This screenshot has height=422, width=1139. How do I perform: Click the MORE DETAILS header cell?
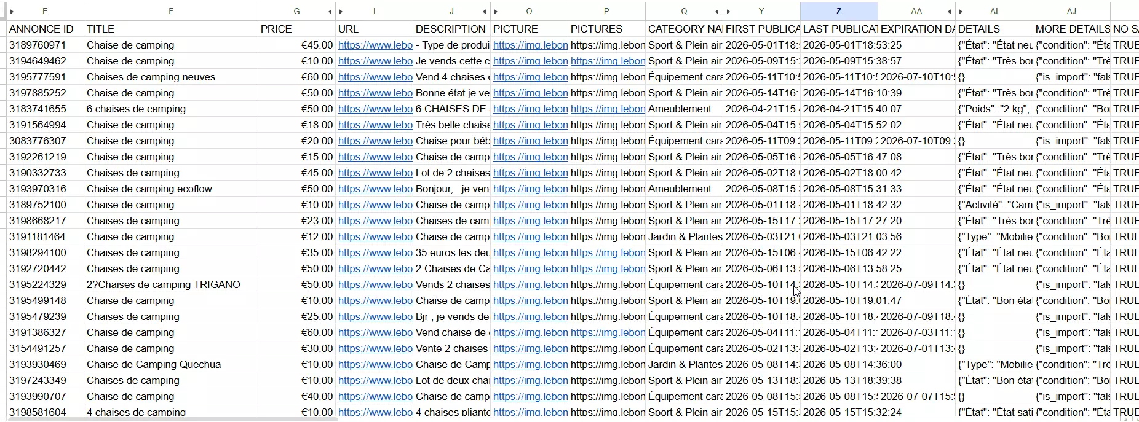[1071, 29]
